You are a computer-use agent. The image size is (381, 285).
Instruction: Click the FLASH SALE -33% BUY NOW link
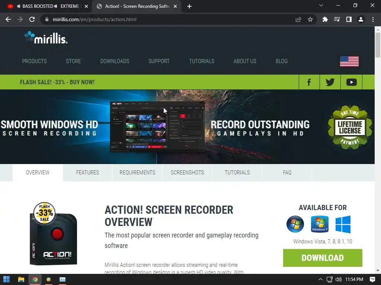pyautogui.click(x=57, y=82)
